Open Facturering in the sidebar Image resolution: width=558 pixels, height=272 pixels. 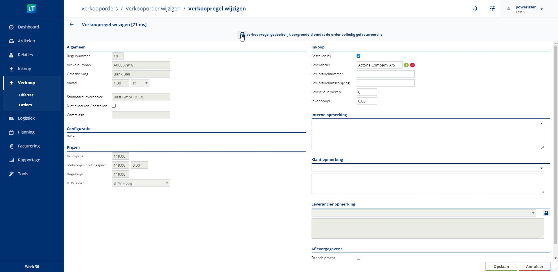click(x=29, y=146)
